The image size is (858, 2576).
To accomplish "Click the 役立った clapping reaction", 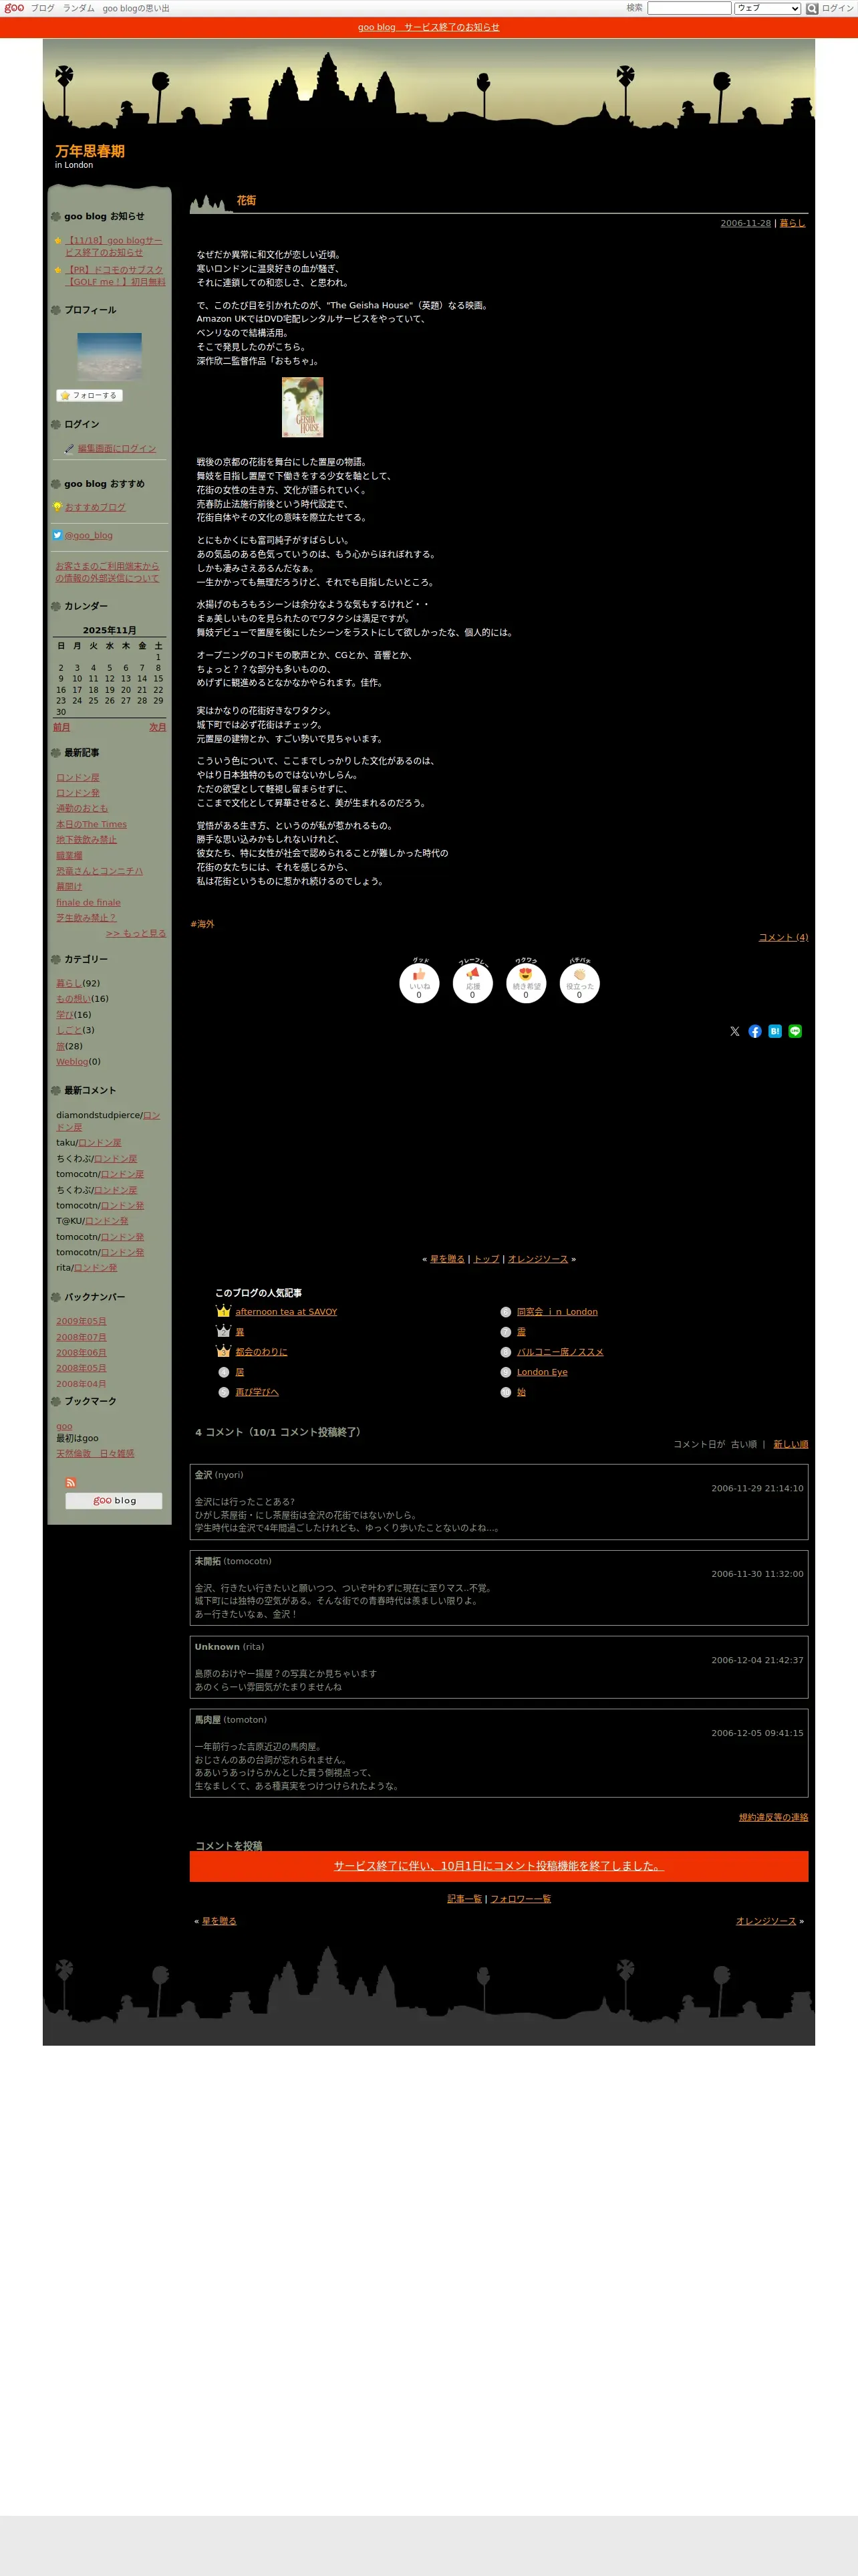I will click(x=579, y=982).
